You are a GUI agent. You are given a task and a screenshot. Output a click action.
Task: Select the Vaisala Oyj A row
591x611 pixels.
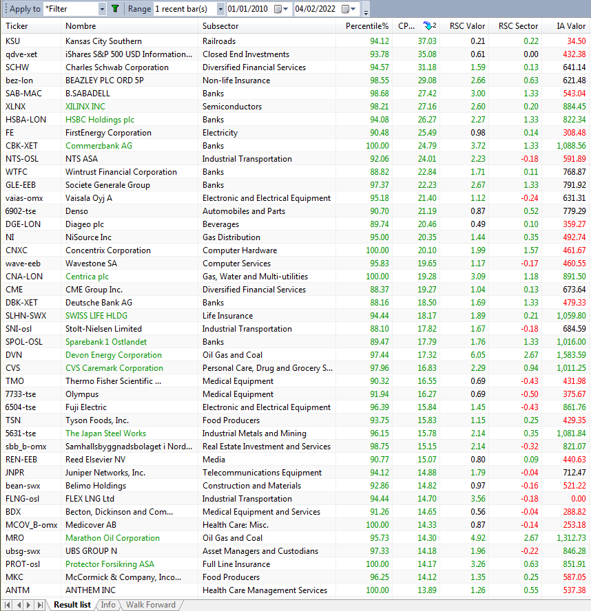(295, 198)
